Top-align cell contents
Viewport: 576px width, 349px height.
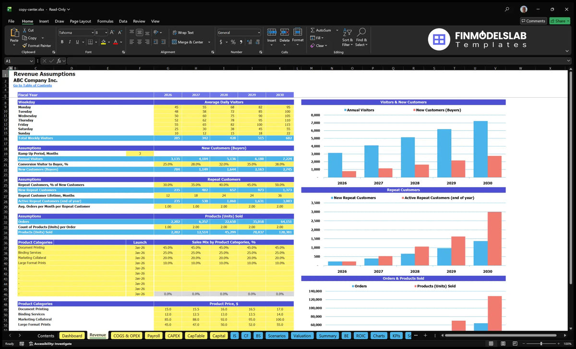(x=132, y=33)
